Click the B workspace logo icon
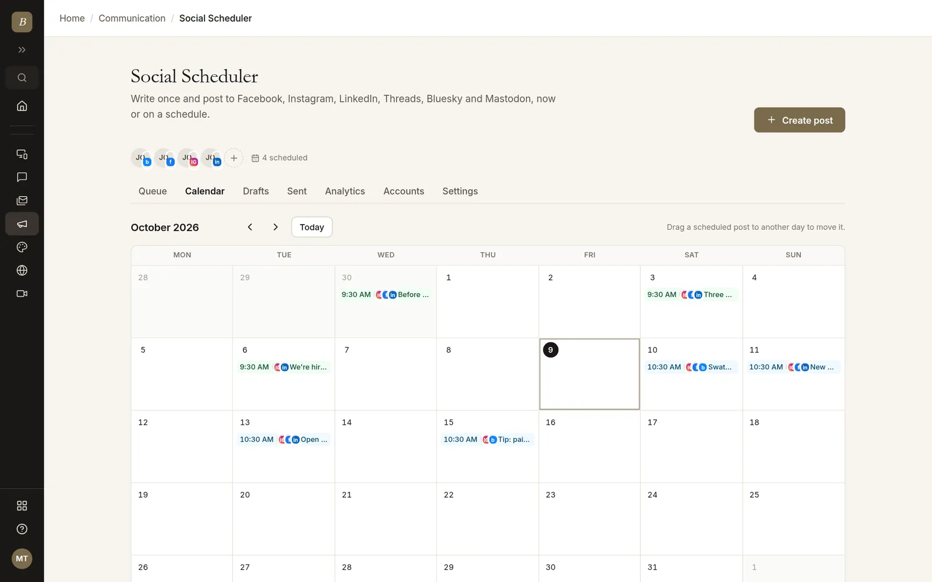Screen dimensions: 932x582 (x=22, y=22)
